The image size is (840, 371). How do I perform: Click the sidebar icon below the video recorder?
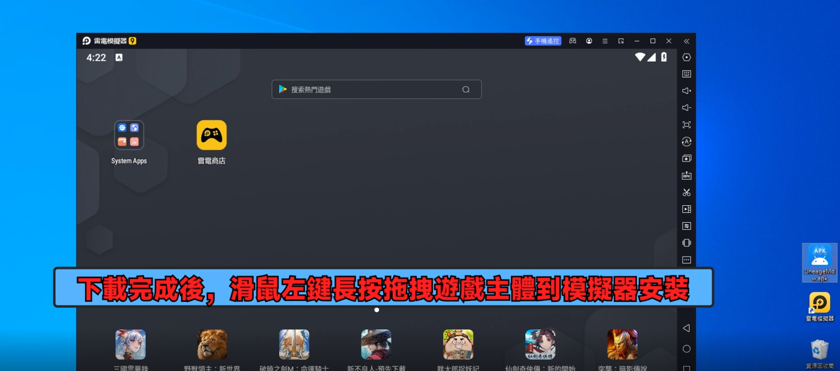click(686, 226)
